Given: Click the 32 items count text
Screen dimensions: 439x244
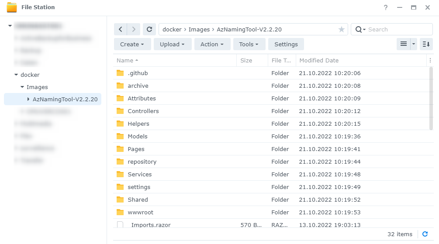Looking at the screenshot, I should click(x=400, y=234).
